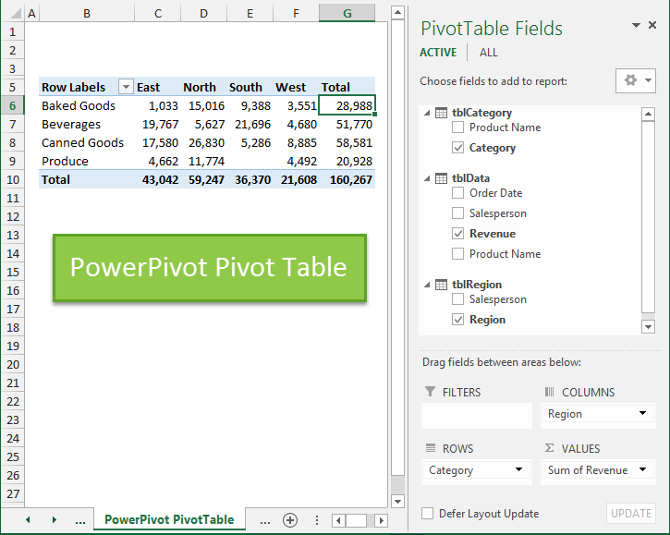
Task: Click the horizontal scrollbar at bottom
Action: pos(356,519)
